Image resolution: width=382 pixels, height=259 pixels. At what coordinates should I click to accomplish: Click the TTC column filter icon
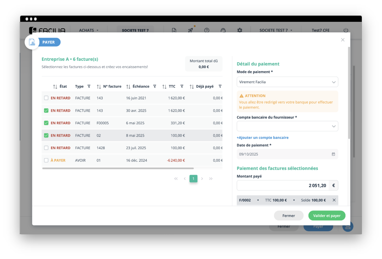[x=182, y=86]
